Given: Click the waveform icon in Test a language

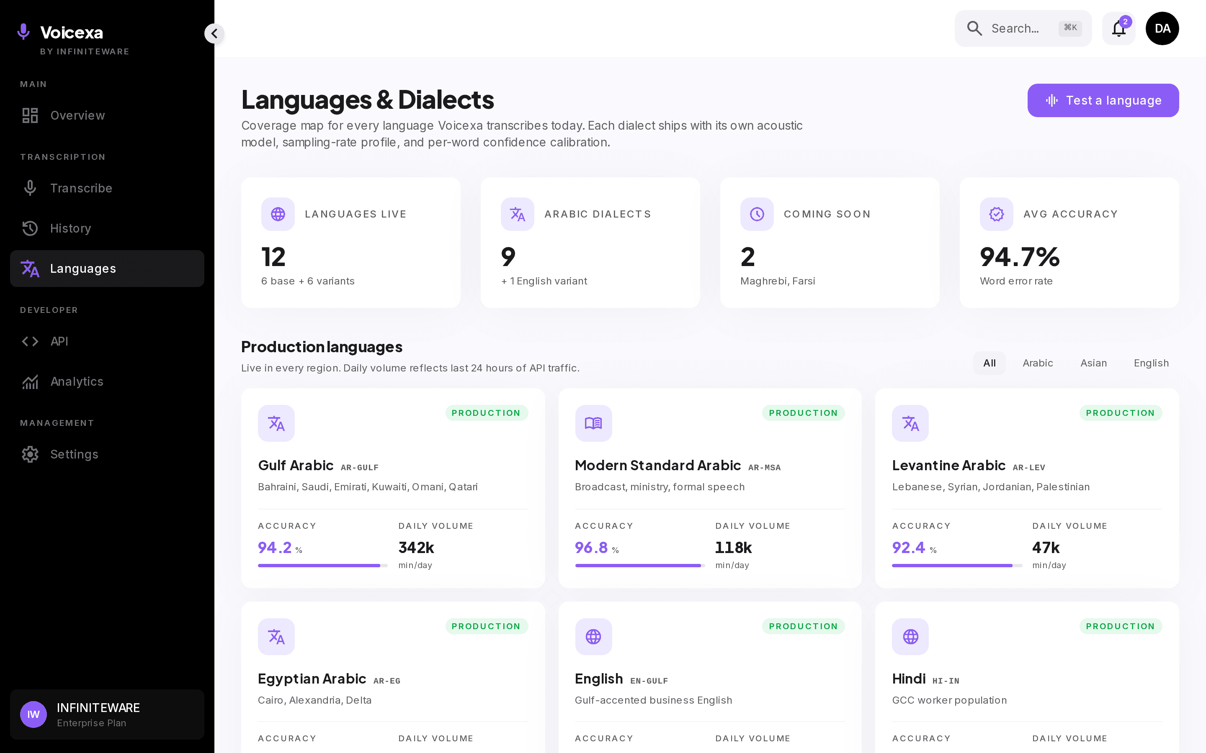Looking at the screenshot, I should (1051, 100).
